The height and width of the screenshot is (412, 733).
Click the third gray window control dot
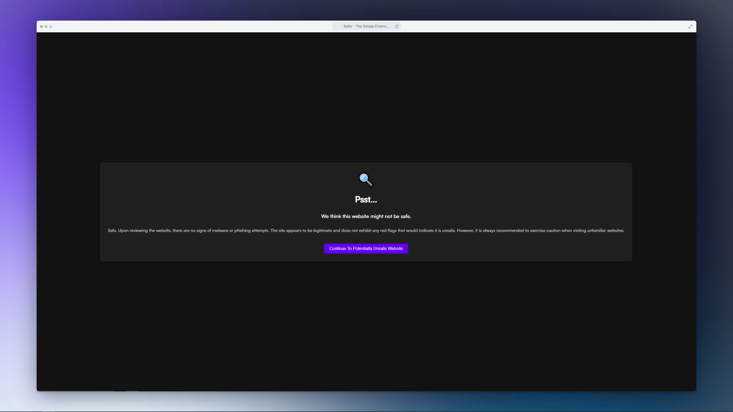51,27
